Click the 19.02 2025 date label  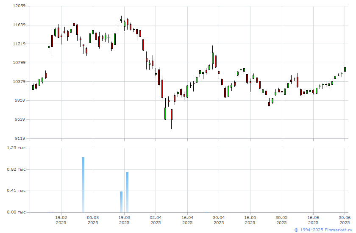pyautogui.click(x=61, y=220)
